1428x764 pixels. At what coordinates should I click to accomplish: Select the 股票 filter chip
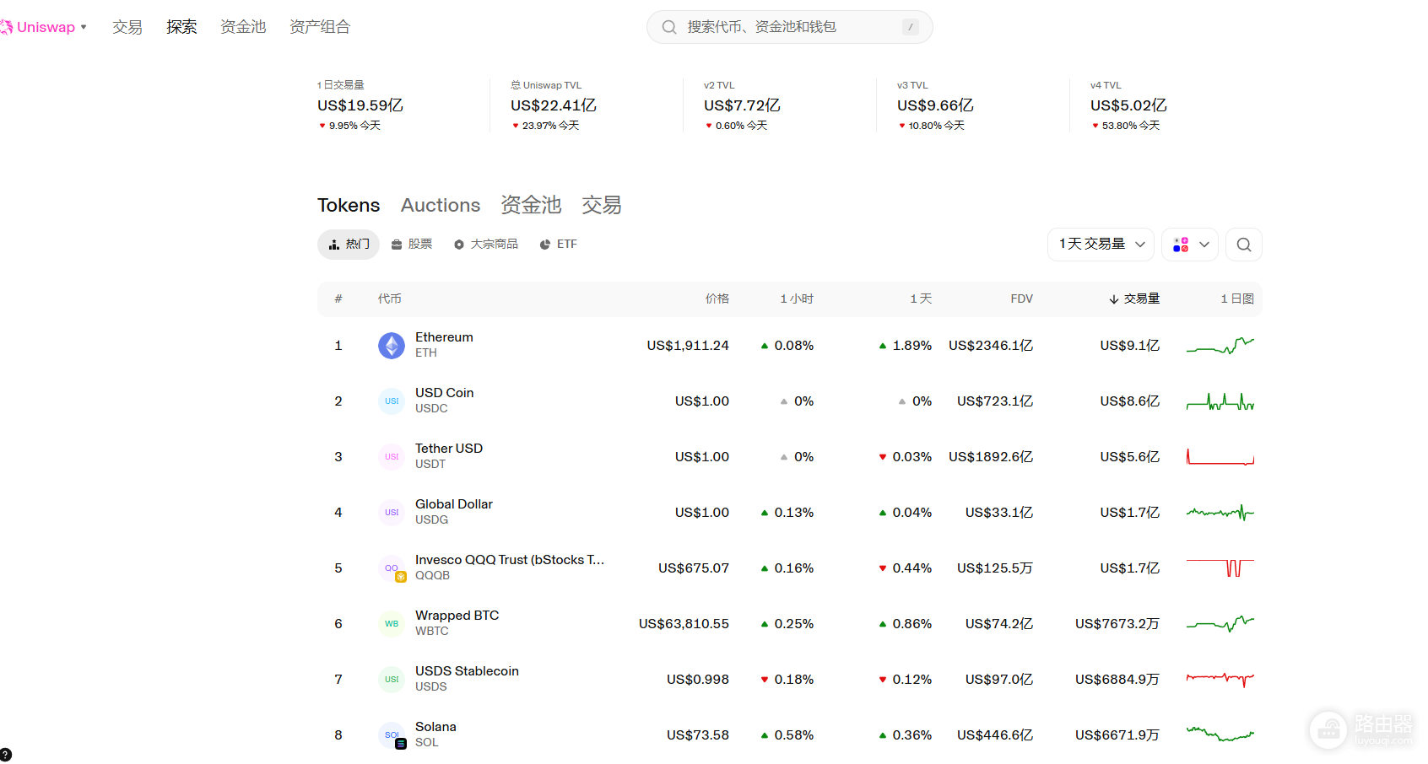(x=412, y=245)
